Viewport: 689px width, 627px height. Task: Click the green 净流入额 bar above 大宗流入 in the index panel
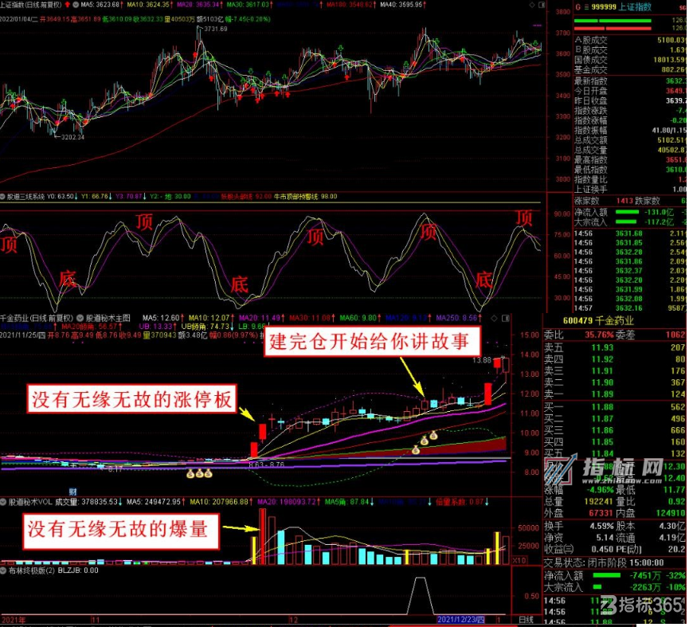click(627, 212)
